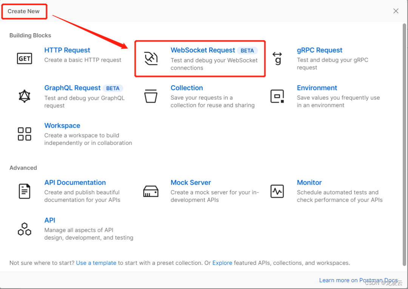Click the gRPC Request icon
408x289 pixels.
point(277,58)
